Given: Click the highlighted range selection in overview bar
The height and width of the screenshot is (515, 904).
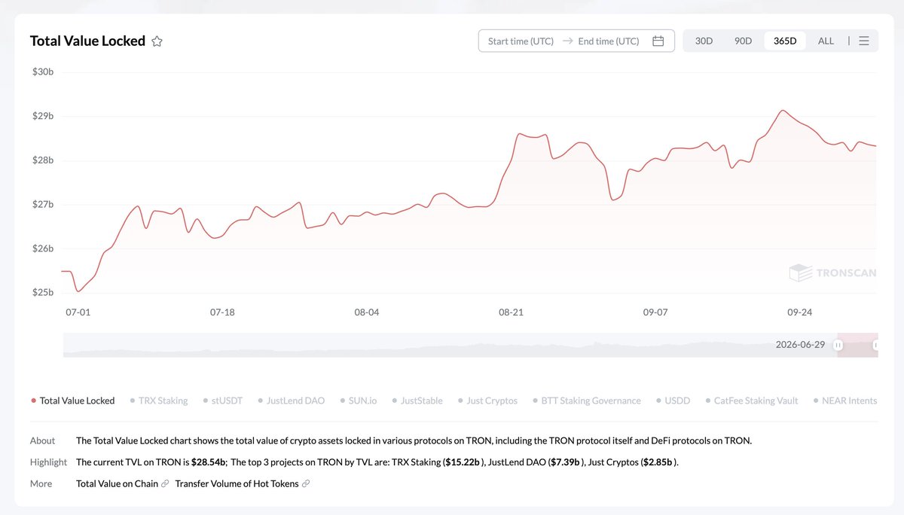Looking at the screenshot, I should coord(857,345).
